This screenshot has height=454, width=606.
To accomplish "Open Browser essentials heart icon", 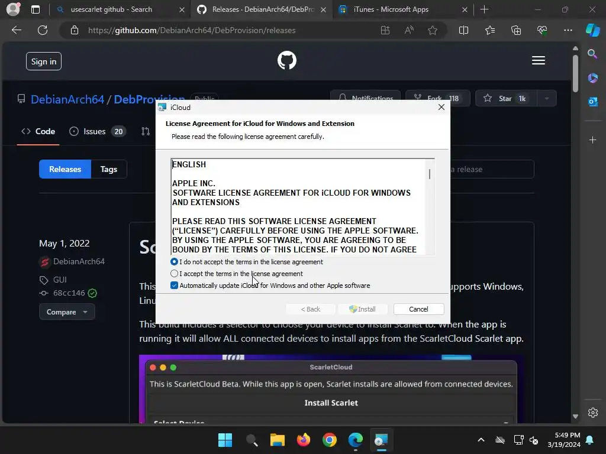I will pyautogui.click(x=542, y=30).
